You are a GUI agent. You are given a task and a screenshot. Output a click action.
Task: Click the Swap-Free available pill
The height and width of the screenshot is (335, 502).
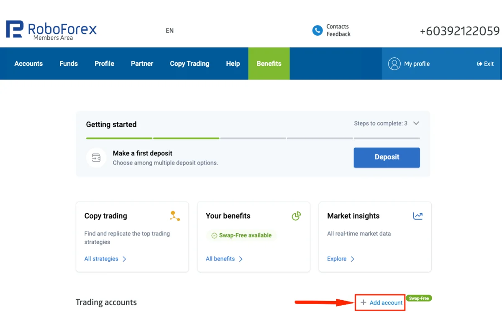pos(241,235)
